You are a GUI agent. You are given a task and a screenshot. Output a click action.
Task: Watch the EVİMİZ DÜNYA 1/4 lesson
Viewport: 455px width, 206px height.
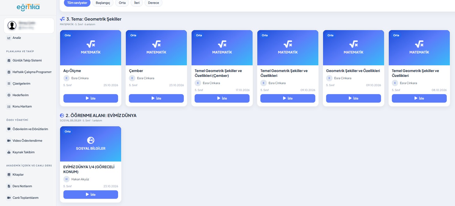[91, 195]
